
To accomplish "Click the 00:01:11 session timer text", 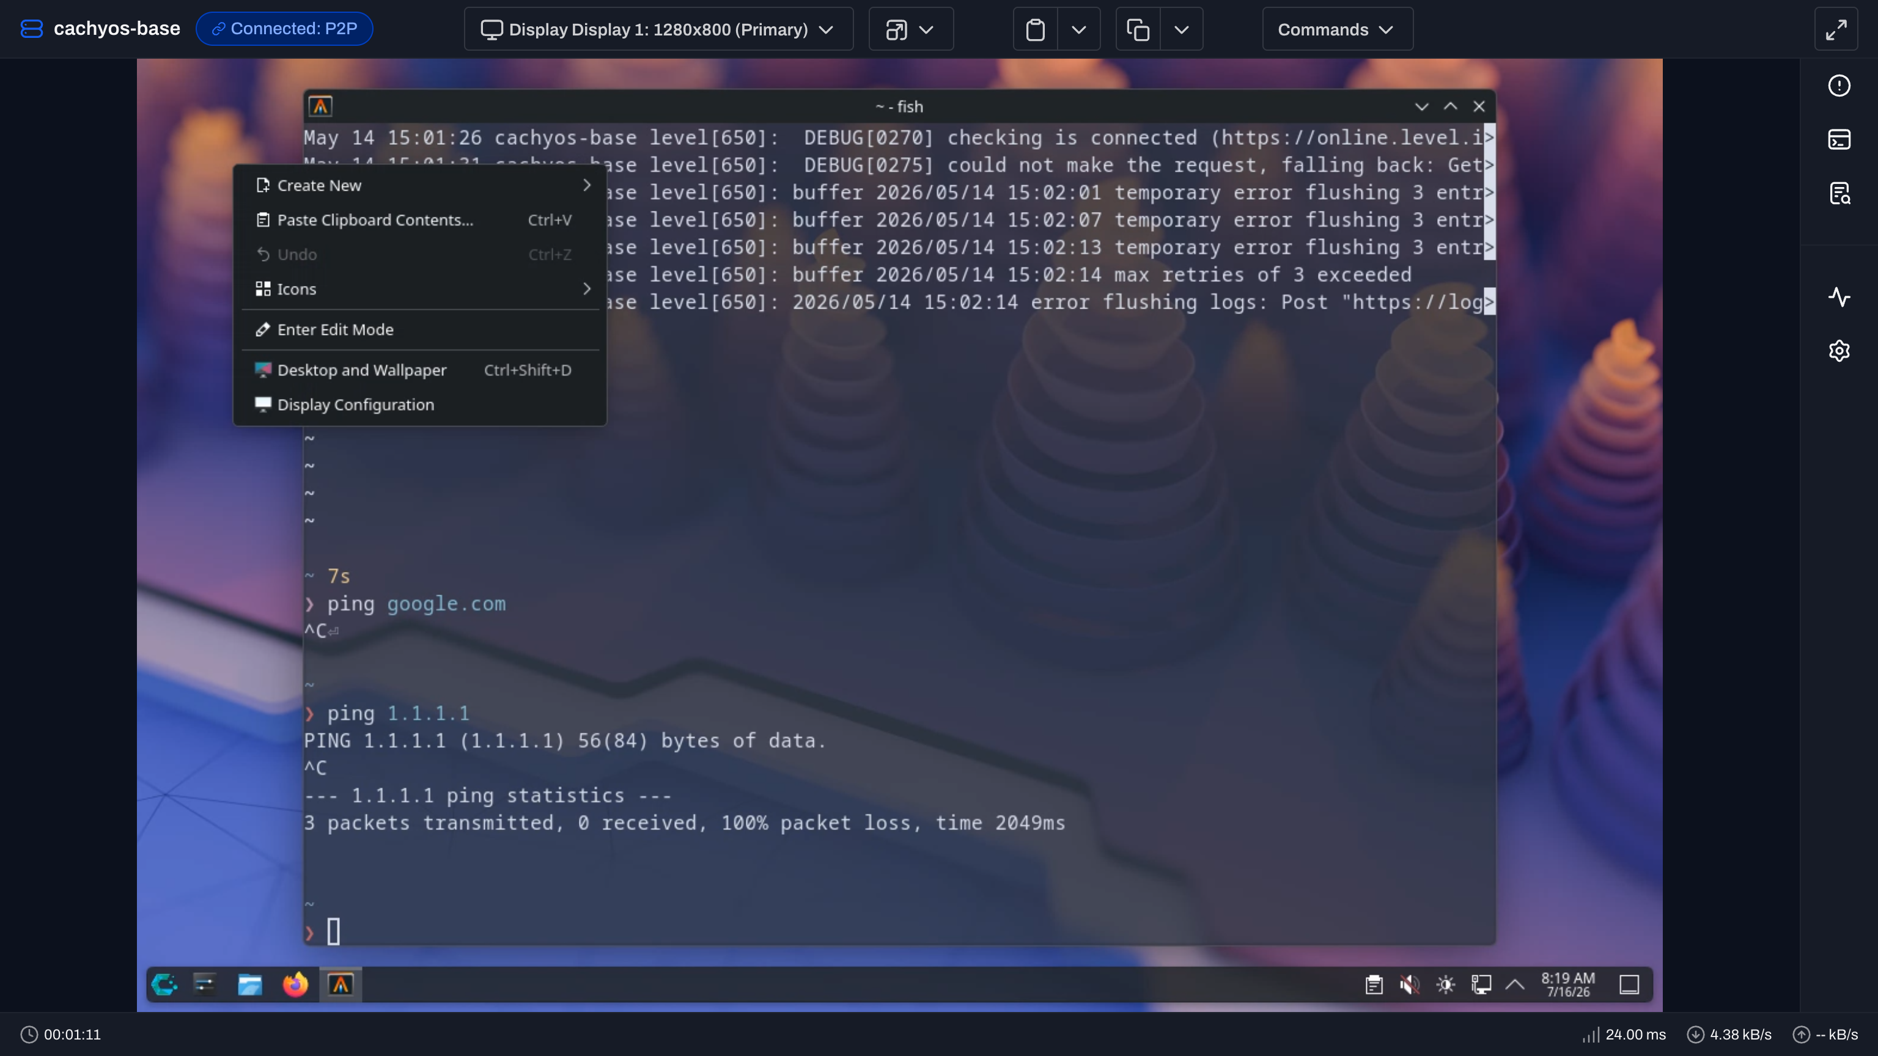I will pos(72,1034).
